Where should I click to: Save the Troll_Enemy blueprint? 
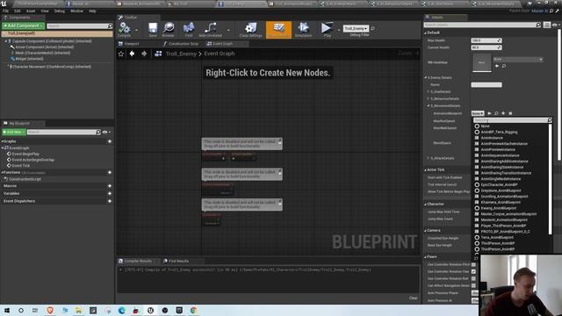tap(153, 29)
